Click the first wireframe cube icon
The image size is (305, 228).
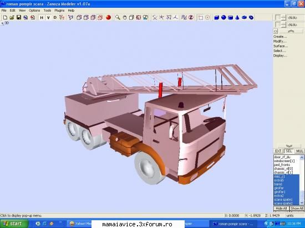coord(79,18)
